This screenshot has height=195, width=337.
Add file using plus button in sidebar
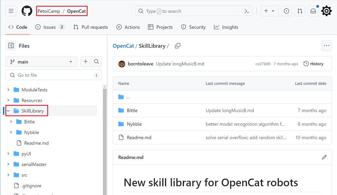point(86,62)
